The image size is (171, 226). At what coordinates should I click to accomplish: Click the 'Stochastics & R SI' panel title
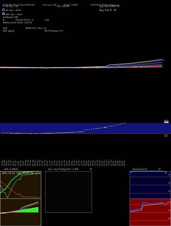pos(146,169)
